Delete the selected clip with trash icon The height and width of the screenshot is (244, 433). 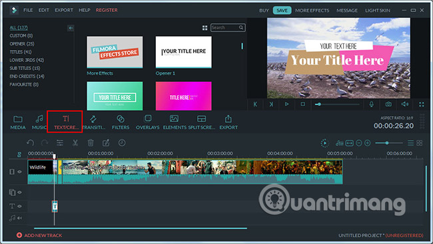coord(91,143)
